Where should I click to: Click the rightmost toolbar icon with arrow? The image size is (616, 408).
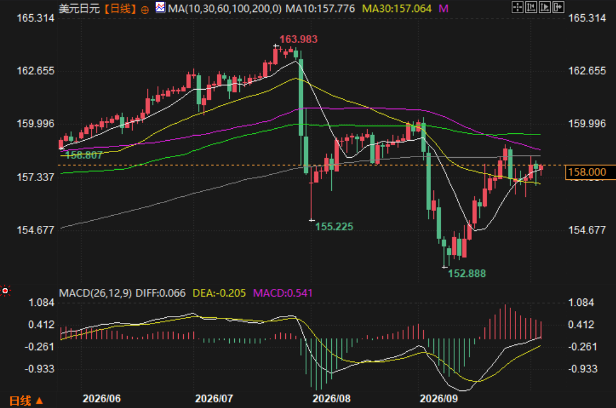[x=558, y=7]
